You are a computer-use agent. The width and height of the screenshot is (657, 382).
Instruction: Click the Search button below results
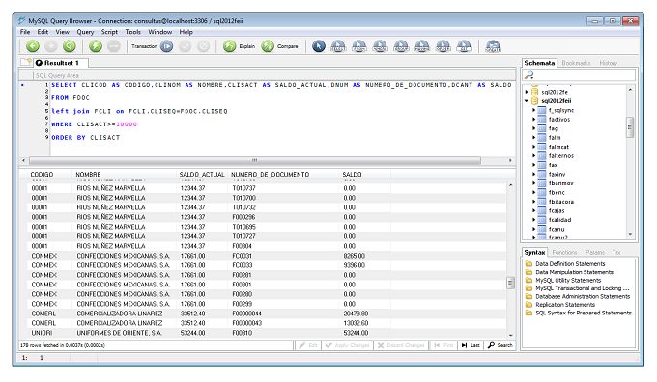click(500, 345)
